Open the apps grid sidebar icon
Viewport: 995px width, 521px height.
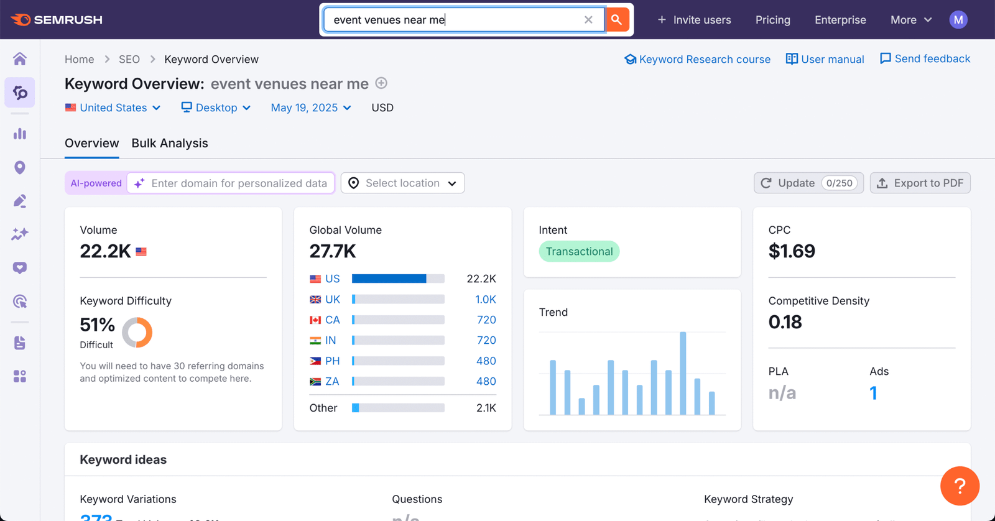[20, 376]
